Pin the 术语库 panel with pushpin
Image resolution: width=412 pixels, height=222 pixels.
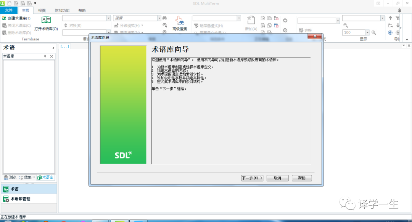point(45,56)
